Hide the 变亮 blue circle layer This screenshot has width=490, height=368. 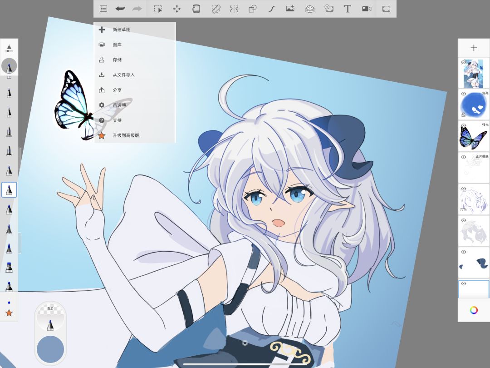coord(463,94)
